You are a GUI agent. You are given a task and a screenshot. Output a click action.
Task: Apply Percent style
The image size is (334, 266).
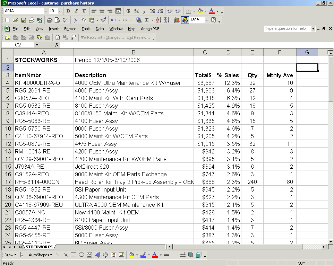(136, 11)
